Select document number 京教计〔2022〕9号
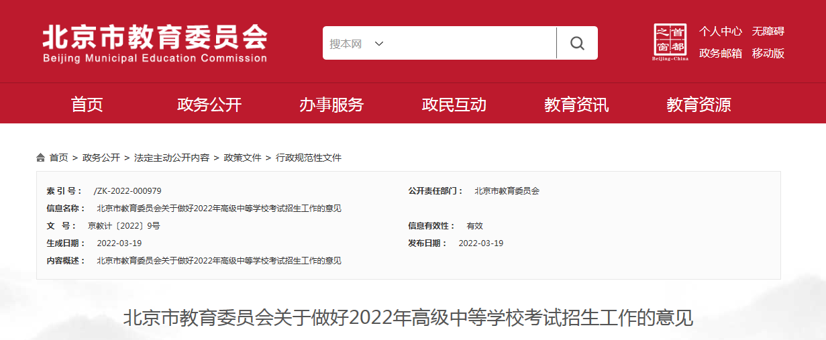 (x=124, y=226)
